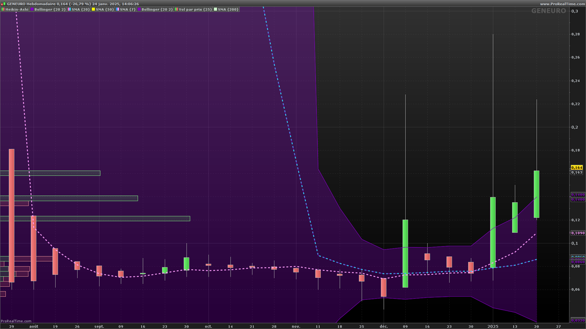586x329 pixels.
Task: Click the purple 0,0320 lower band label
Action: pyautogui.click(x=578, y=320)
